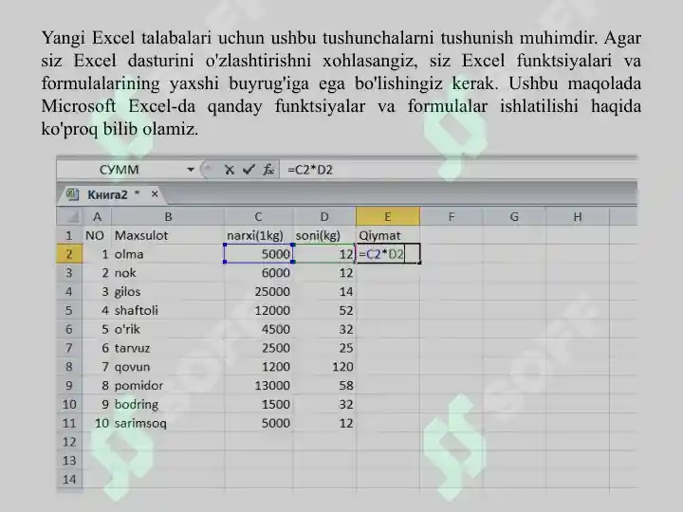This screenshot has width=683, height=512.
Task: Click quantity cell 52 in shaftoli row
Action: (x=324, y=310)
